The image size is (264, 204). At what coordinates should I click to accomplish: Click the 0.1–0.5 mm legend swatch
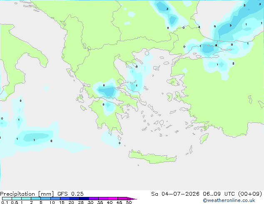tap(7, 199)
